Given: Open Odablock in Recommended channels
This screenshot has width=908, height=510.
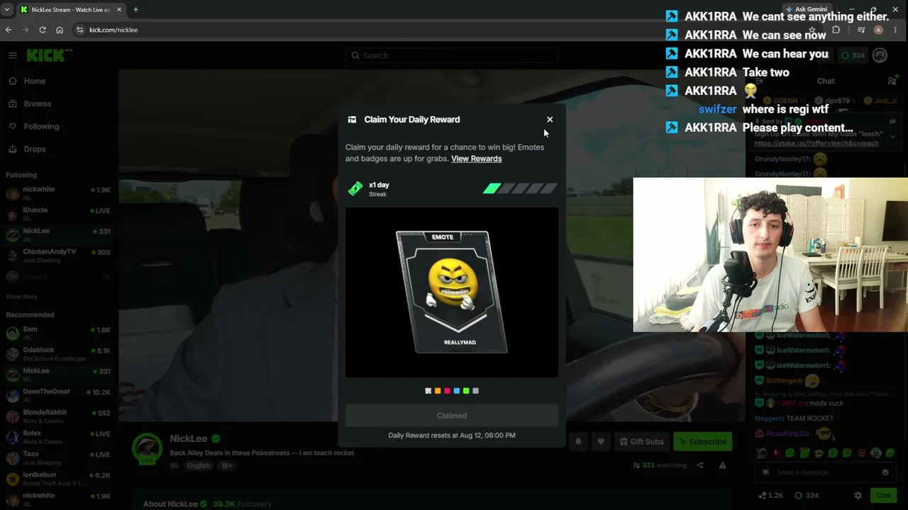Looking at the screenshot, I should click(x=58, y=353).
